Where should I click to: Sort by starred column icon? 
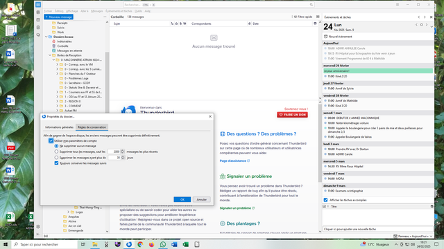coord(176,24)
